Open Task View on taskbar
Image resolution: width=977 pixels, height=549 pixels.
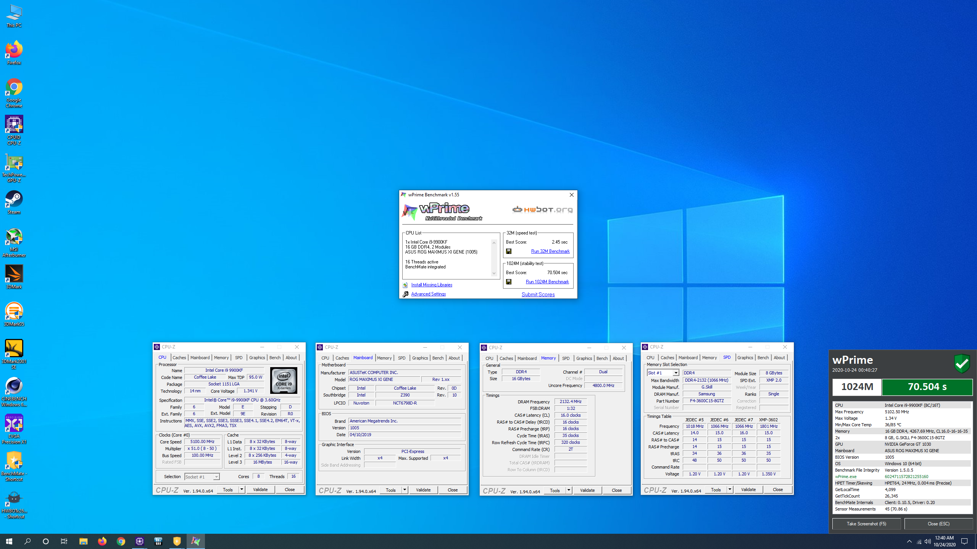tap(64, 541)
